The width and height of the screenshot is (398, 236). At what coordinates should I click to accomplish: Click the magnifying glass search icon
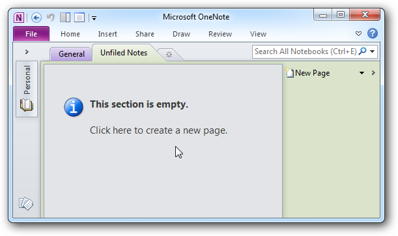click(x=363, y=51)
